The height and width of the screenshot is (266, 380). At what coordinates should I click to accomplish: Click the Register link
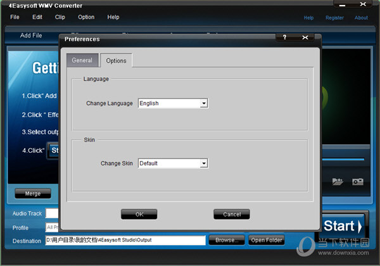(x=334, y=18)
